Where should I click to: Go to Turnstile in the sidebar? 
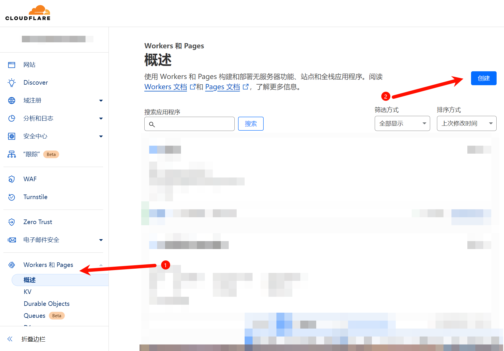[35, 197]
